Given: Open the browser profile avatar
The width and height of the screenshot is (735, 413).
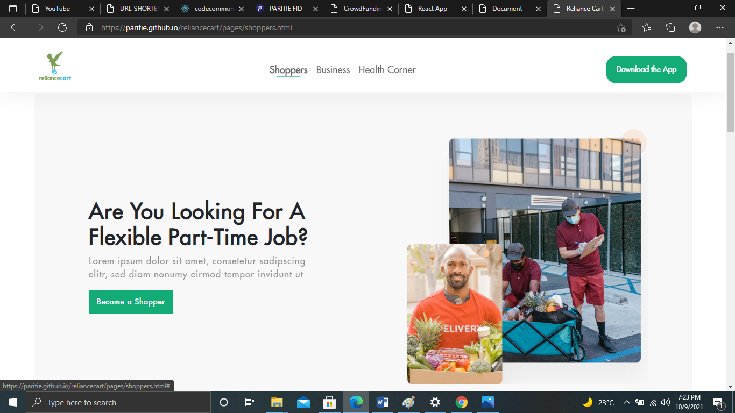Looking at the screenshot, I should click(x=695, y=27).
